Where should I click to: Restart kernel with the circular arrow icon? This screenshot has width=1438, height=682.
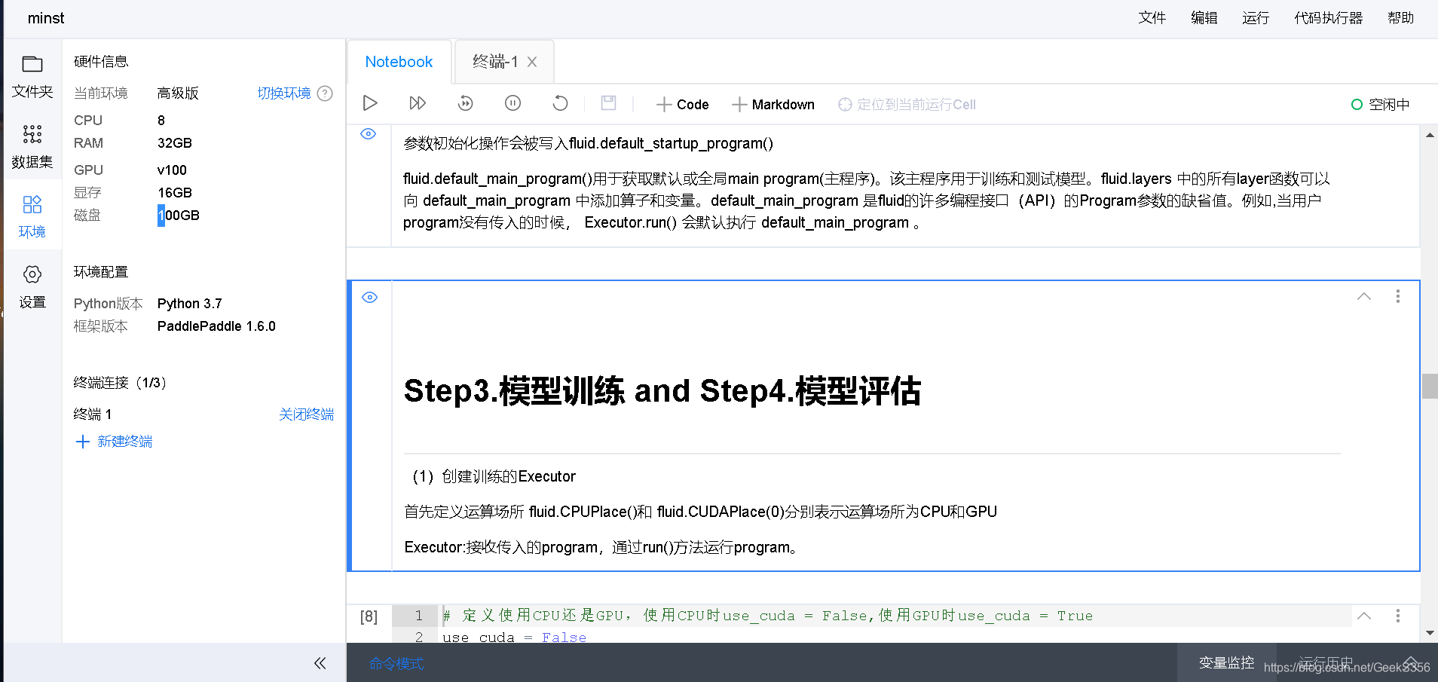tap(560, 103)
